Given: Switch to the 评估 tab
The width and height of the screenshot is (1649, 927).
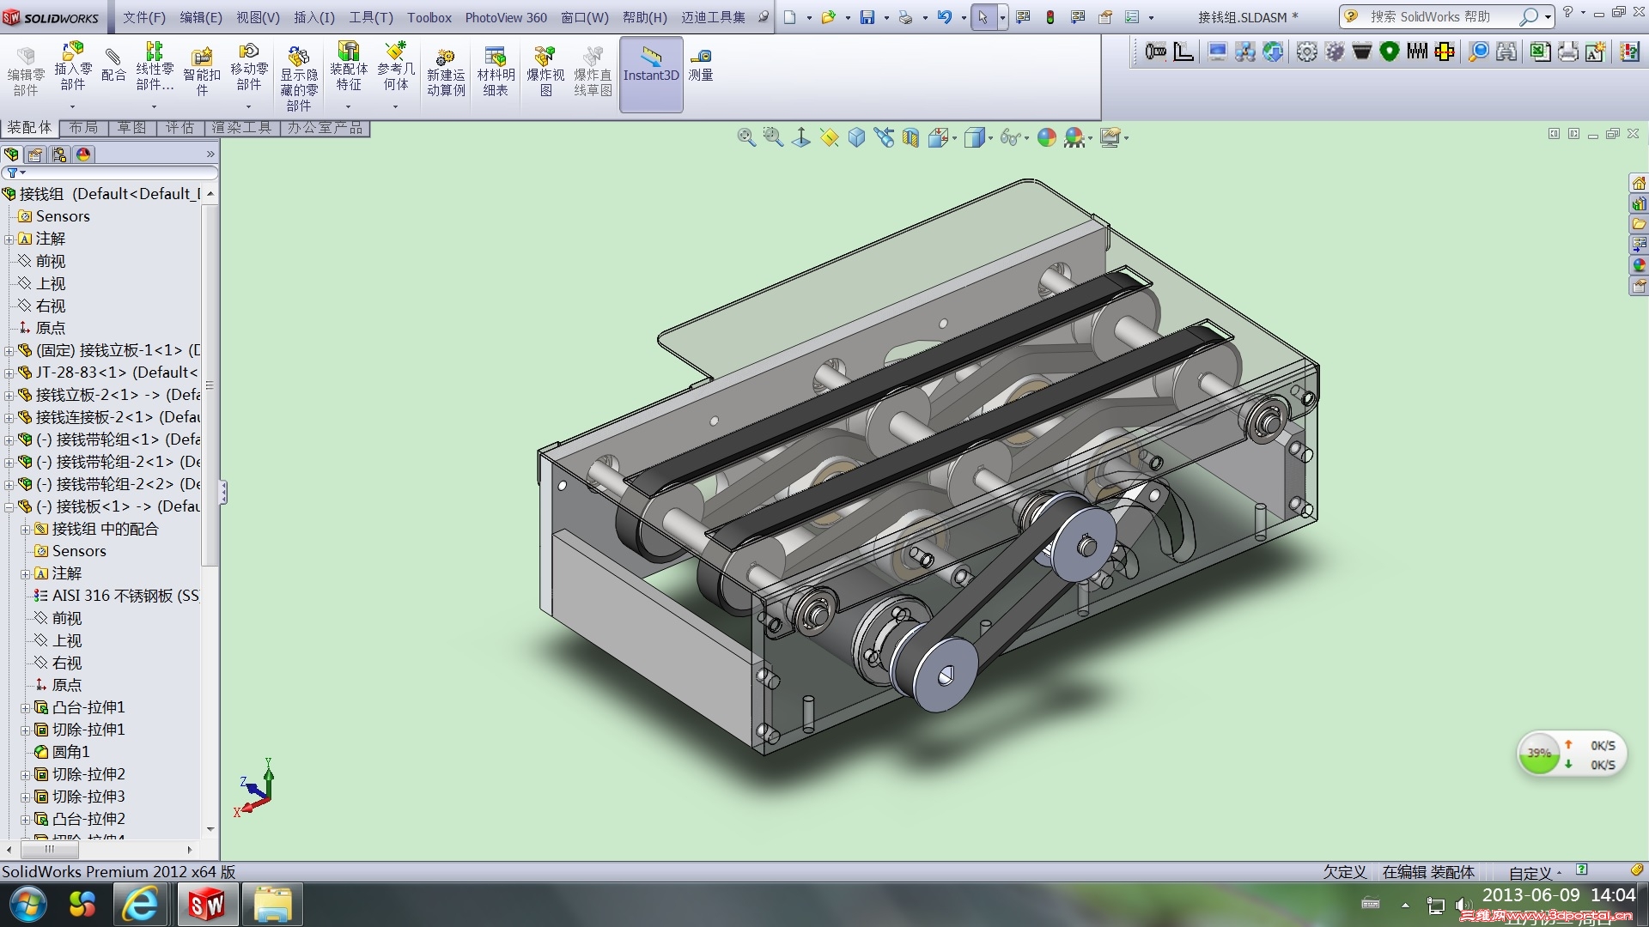Looking at the screenshot, I should [x=180, y=128].
